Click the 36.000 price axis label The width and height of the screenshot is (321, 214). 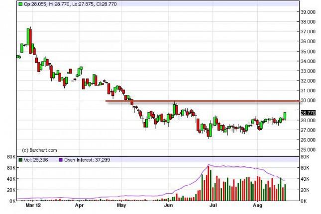(308, 41)
